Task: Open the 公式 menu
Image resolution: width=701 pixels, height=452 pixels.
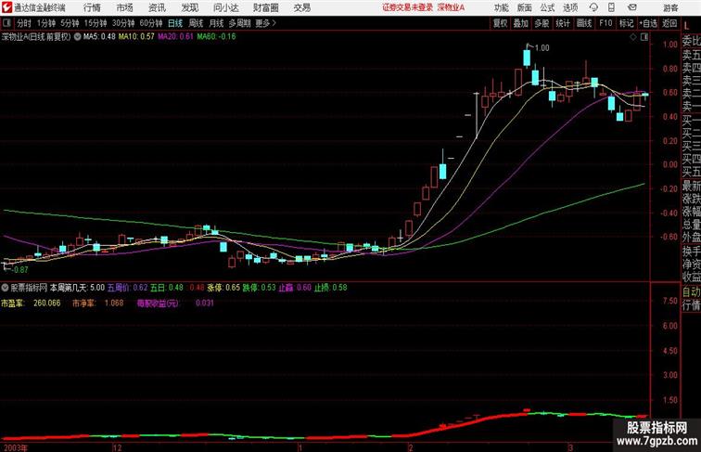Action: click(x=547, y=7)
